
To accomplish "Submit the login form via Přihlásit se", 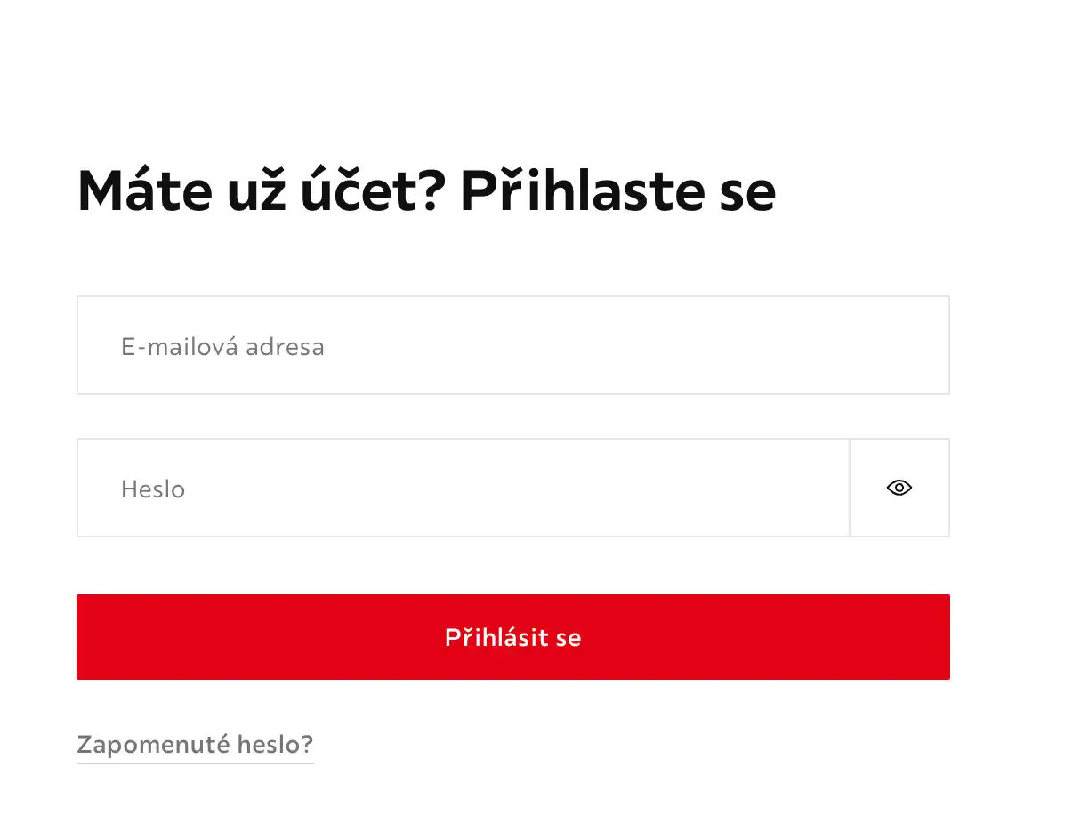I will 512,637.
